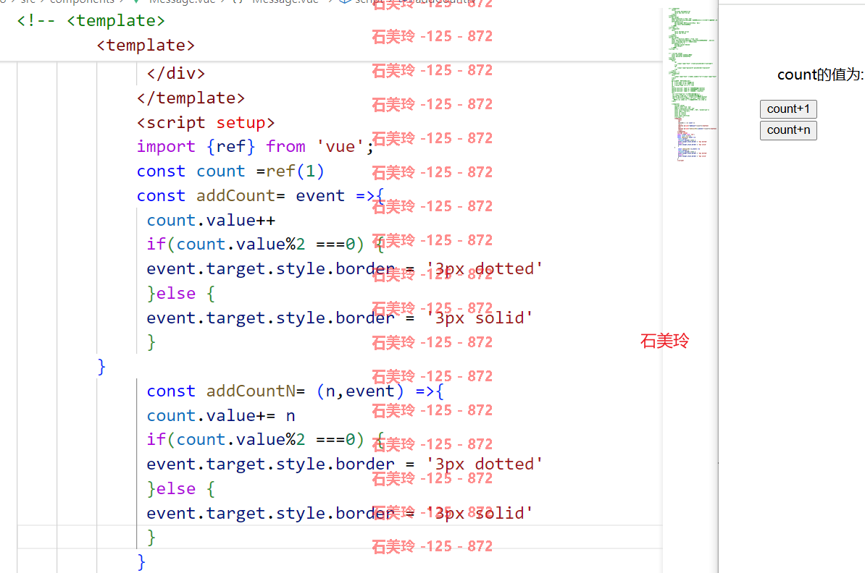Viewport: 865px width, 573px height.
Task: Click the 'const addCount= event =>{' line
Action: click(260, 195)
